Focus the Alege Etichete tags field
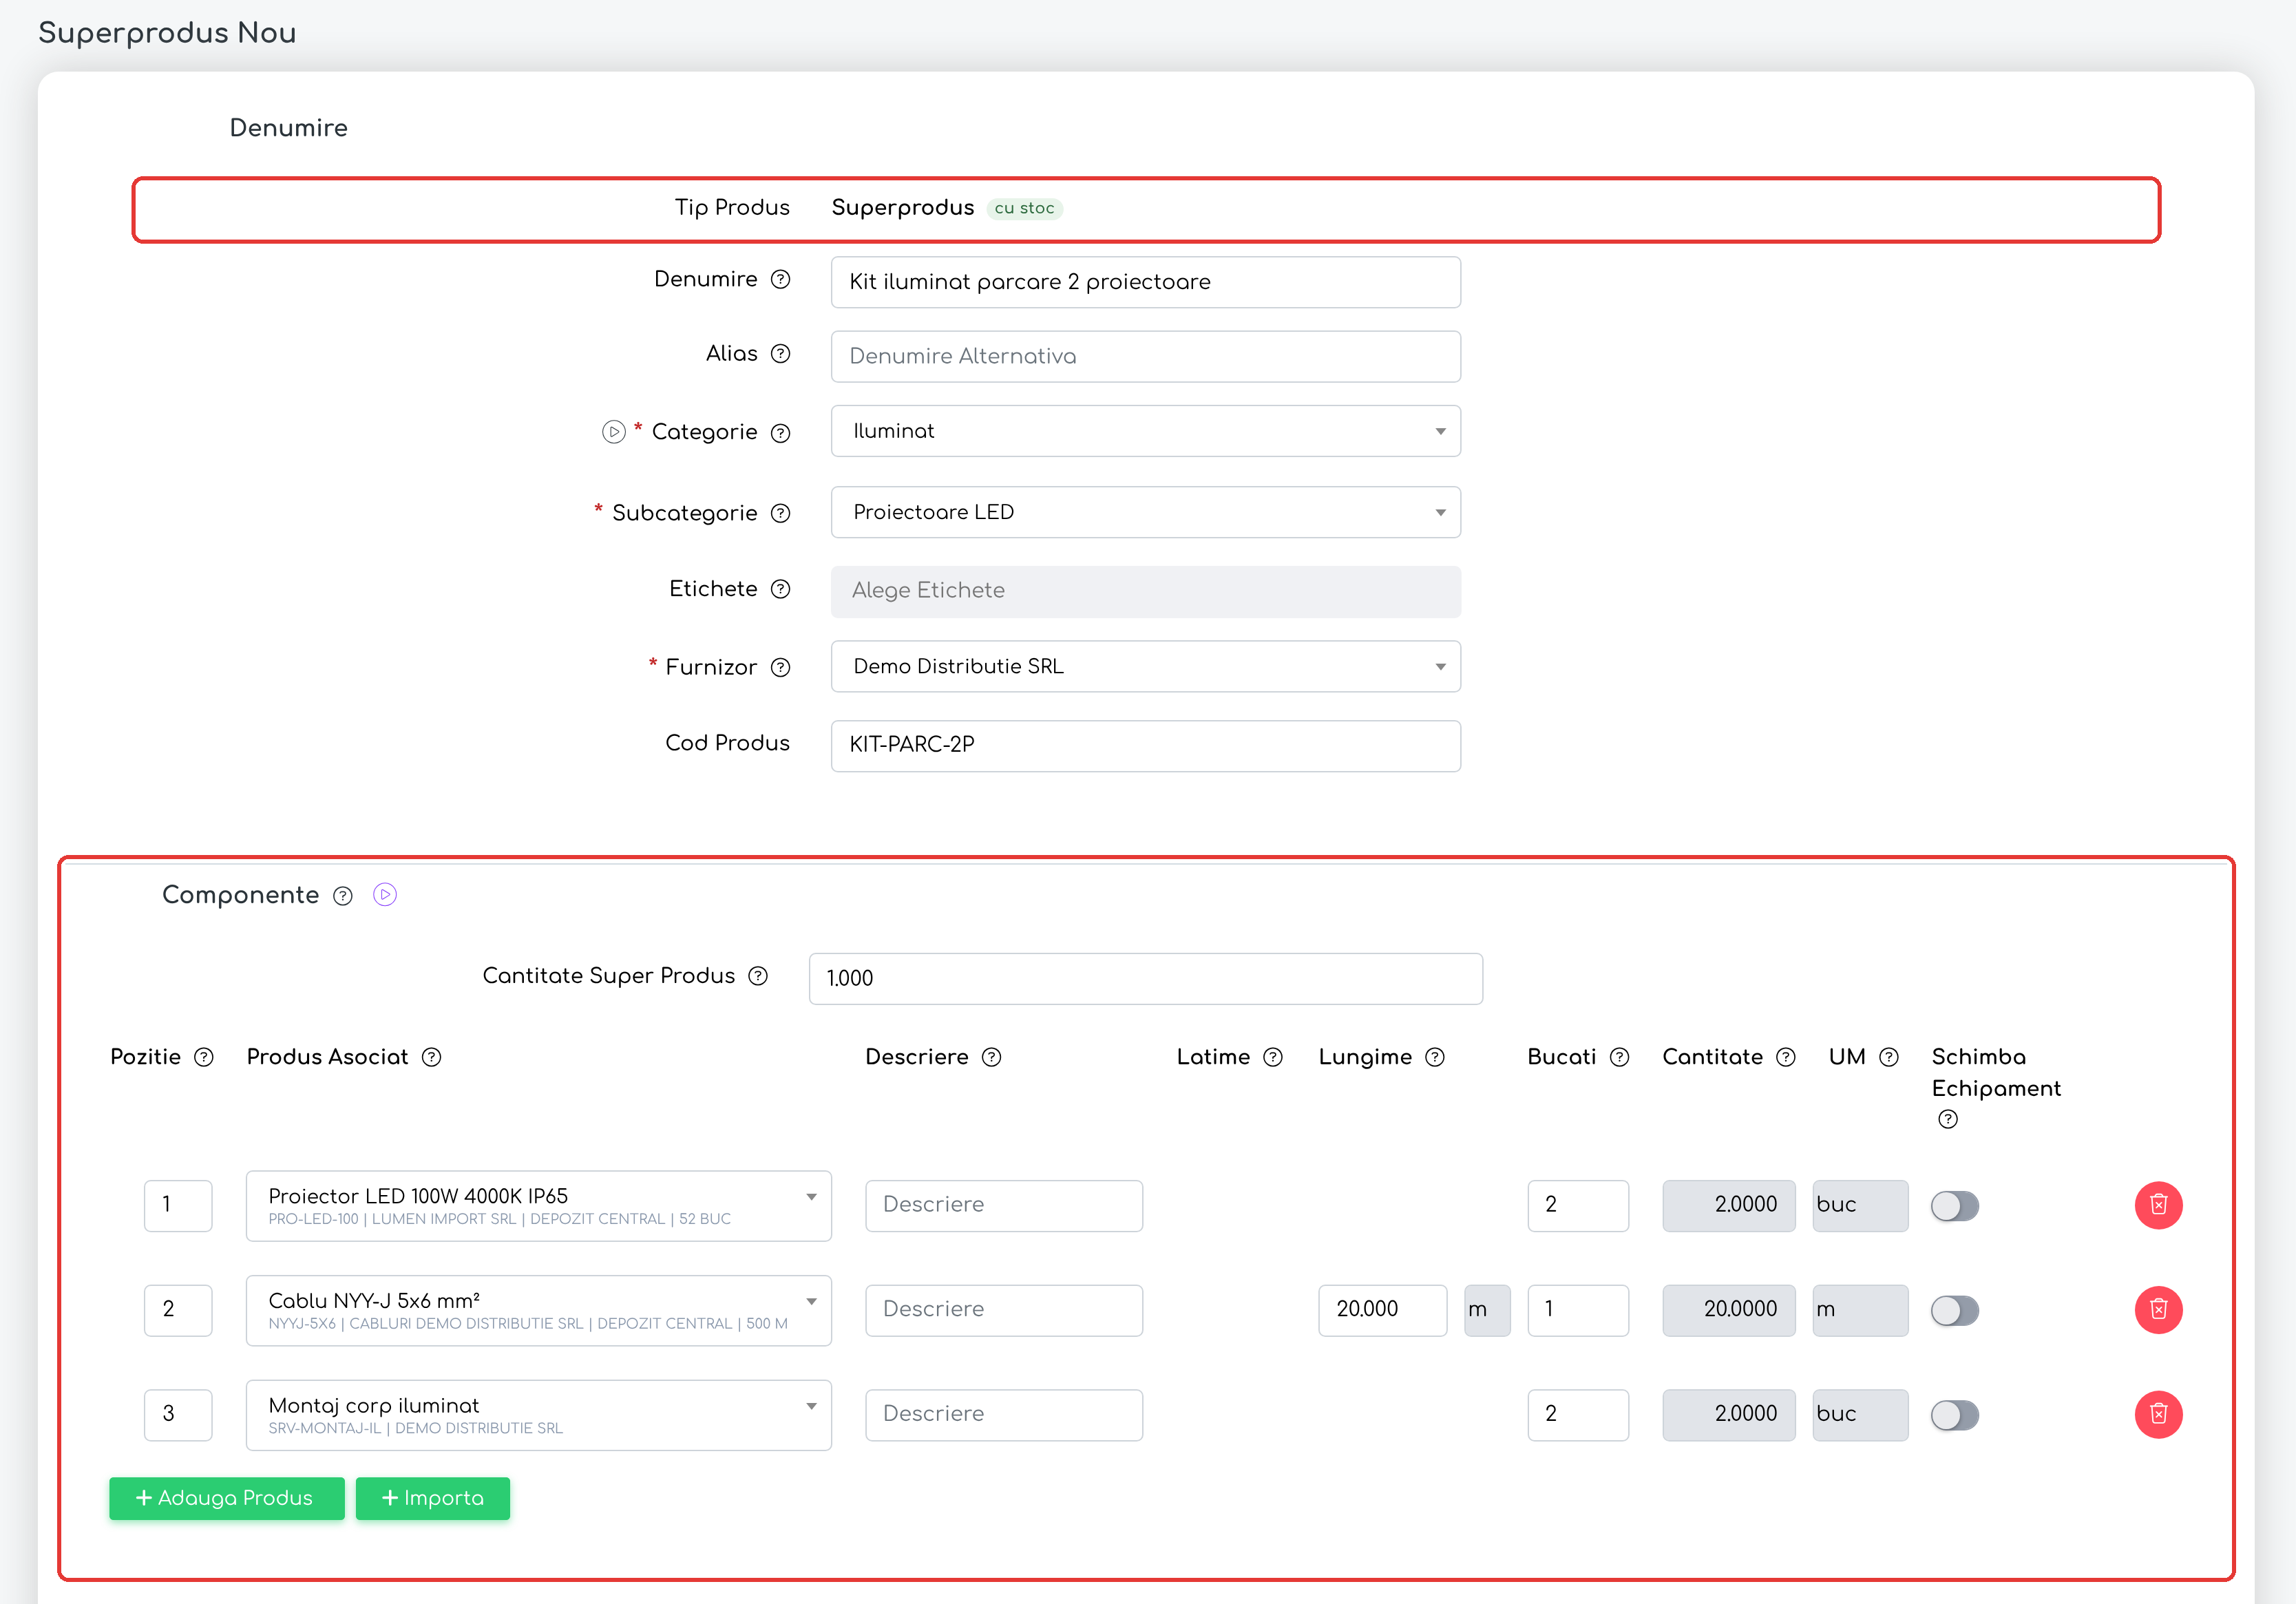 click(1145, 591)
